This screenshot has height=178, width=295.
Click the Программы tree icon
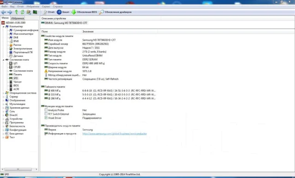point(7,123)
